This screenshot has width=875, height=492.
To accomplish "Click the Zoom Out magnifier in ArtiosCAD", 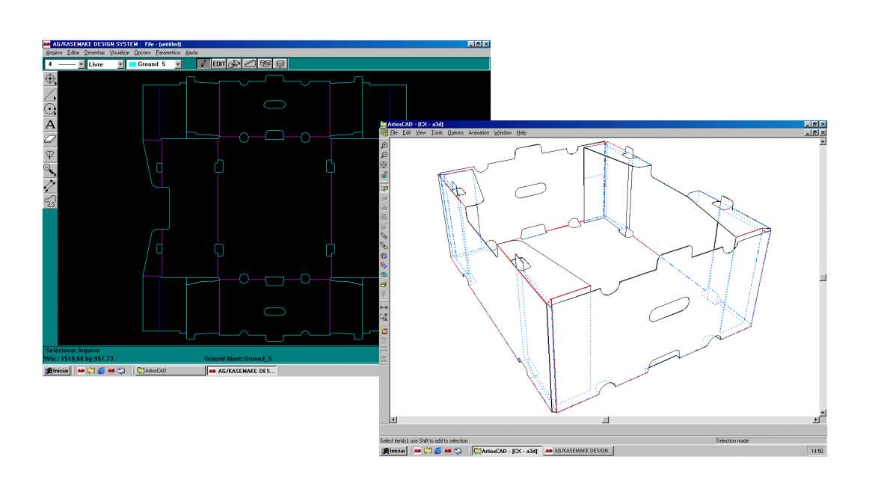I will coord(384,155).
